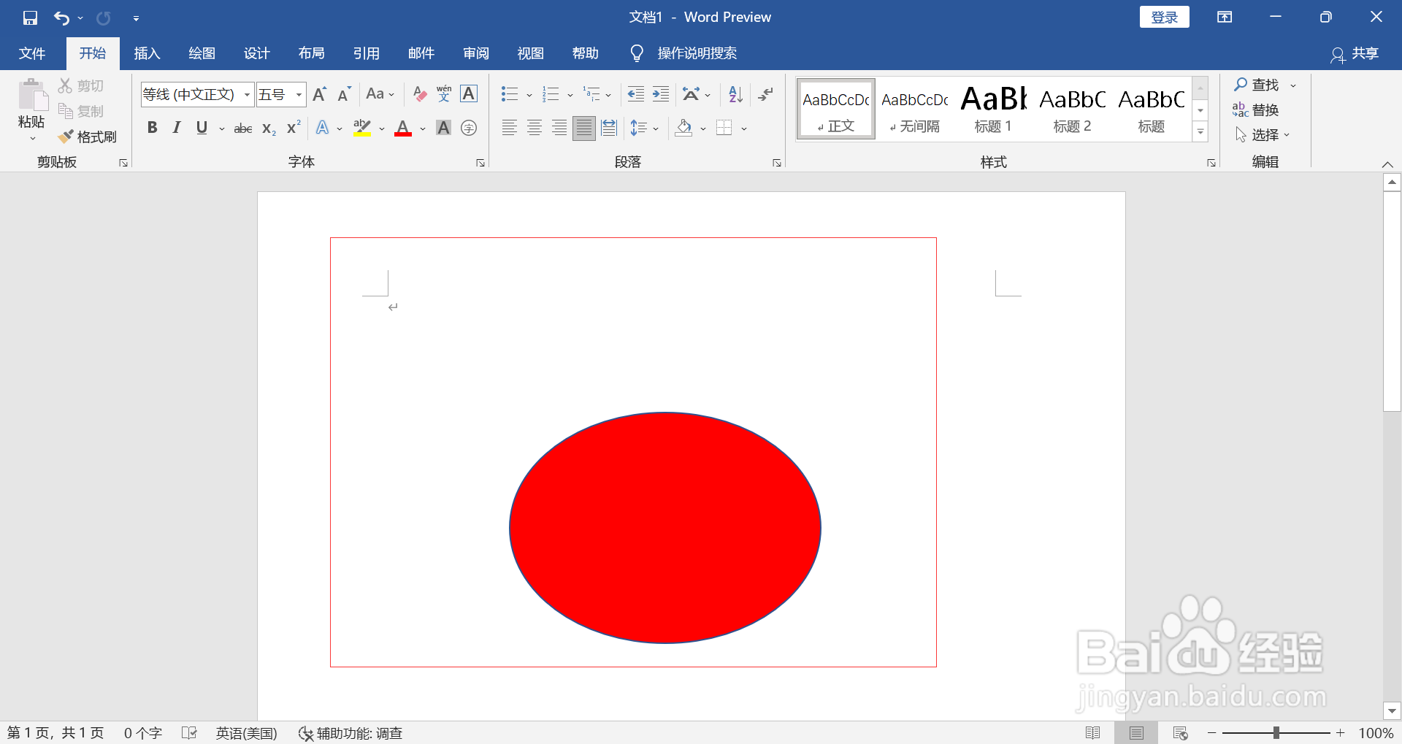
Task: Switch to the 审阅 tab
Action: coord(475,53)
